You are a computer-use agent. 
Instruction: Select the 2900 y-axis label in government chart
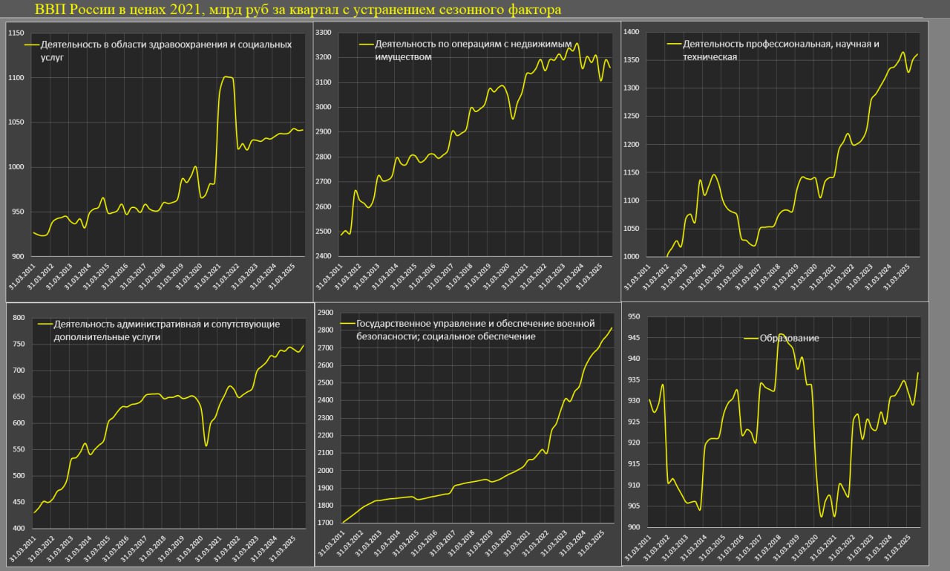(324, 313)
